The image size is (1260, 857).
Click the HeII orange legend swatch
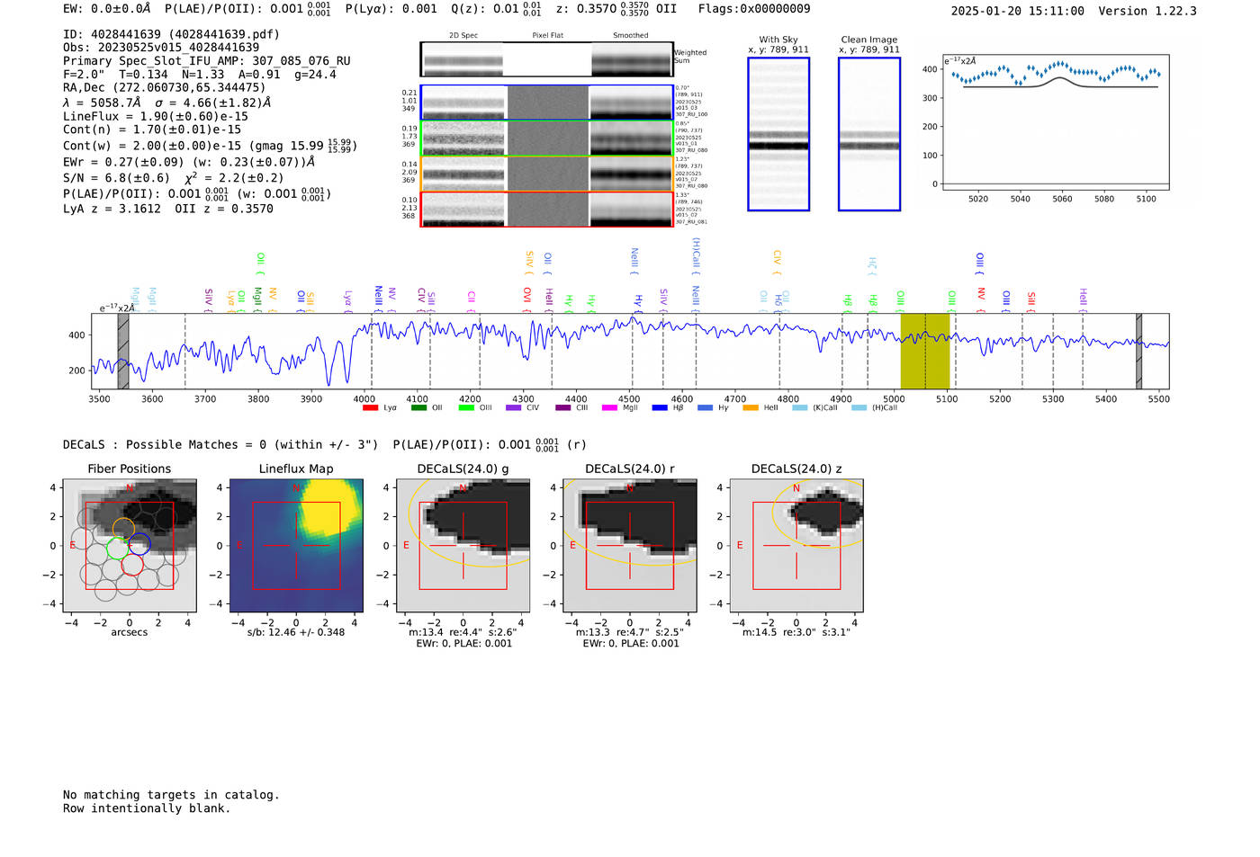click(751, 408)
